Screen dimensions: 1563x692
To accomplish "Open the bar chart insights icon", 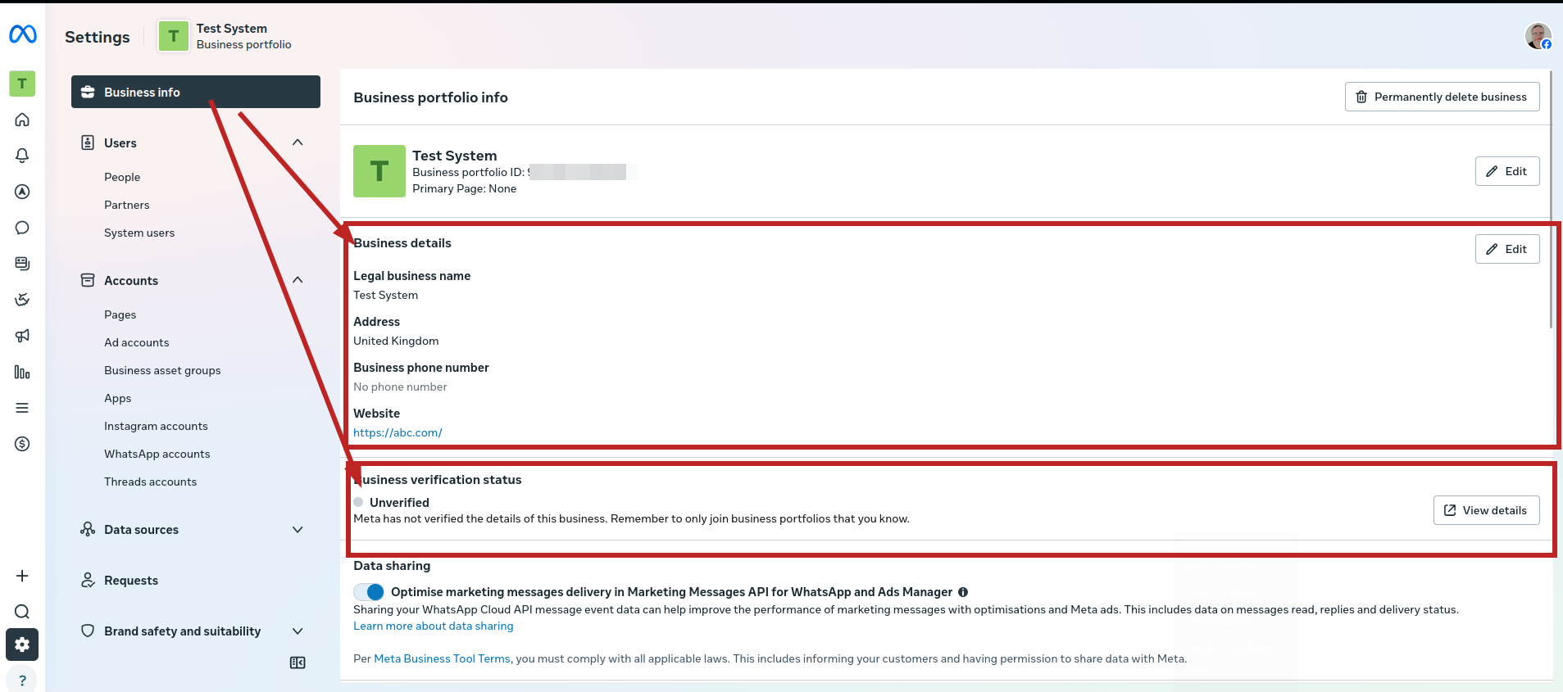I will [22, 372].
